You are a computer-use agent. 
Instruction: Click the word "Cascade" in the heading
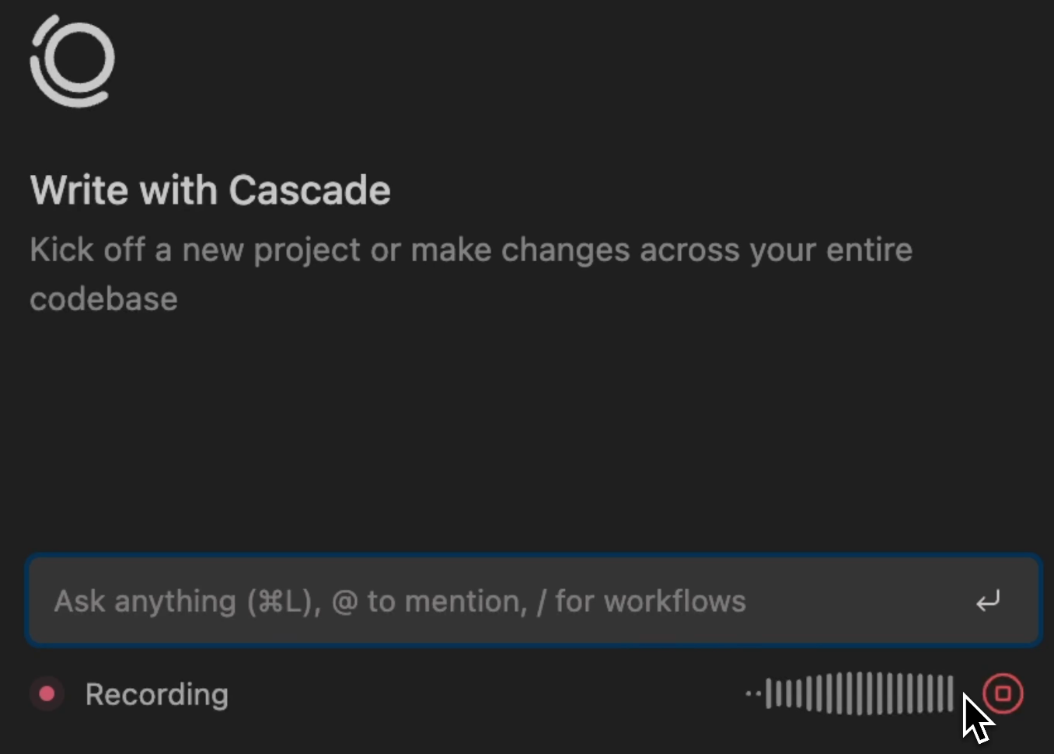[309, 190]
